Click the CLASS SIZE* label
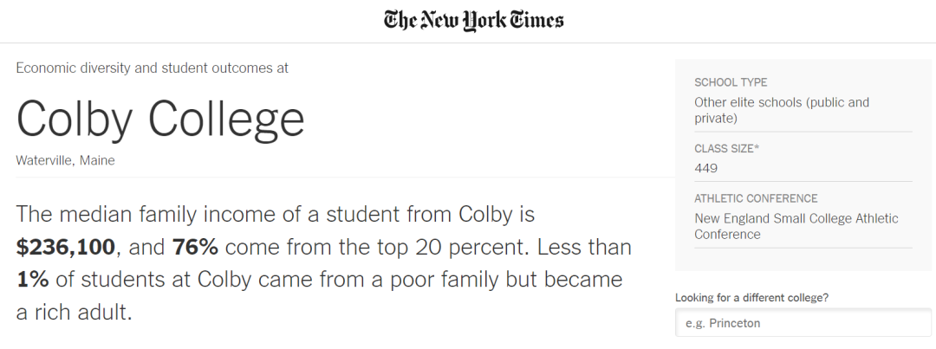This screenshot has height=349, width=936. coord(726,148)
